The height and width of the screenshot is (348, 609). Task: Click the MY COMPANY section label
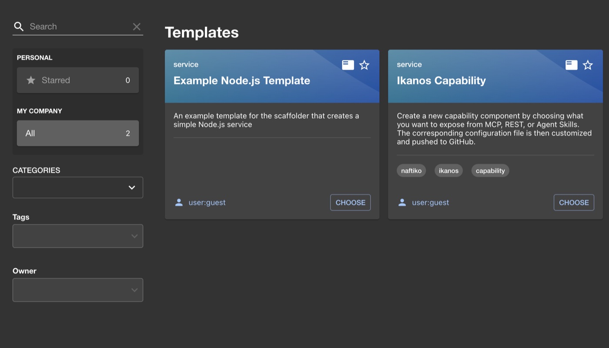40,111
